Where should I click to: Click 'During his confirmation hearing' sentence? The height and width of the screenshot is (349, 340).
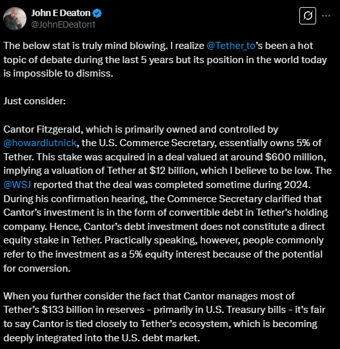pos(75,199)
